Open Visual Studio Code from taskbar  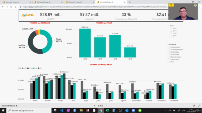62,110
